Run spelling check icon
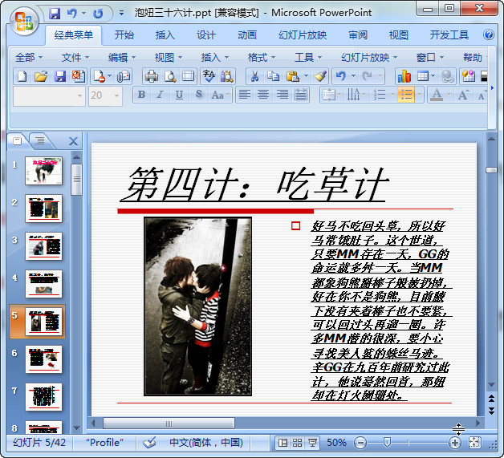Viewport: 504px width, 458px height. point(209,76)
